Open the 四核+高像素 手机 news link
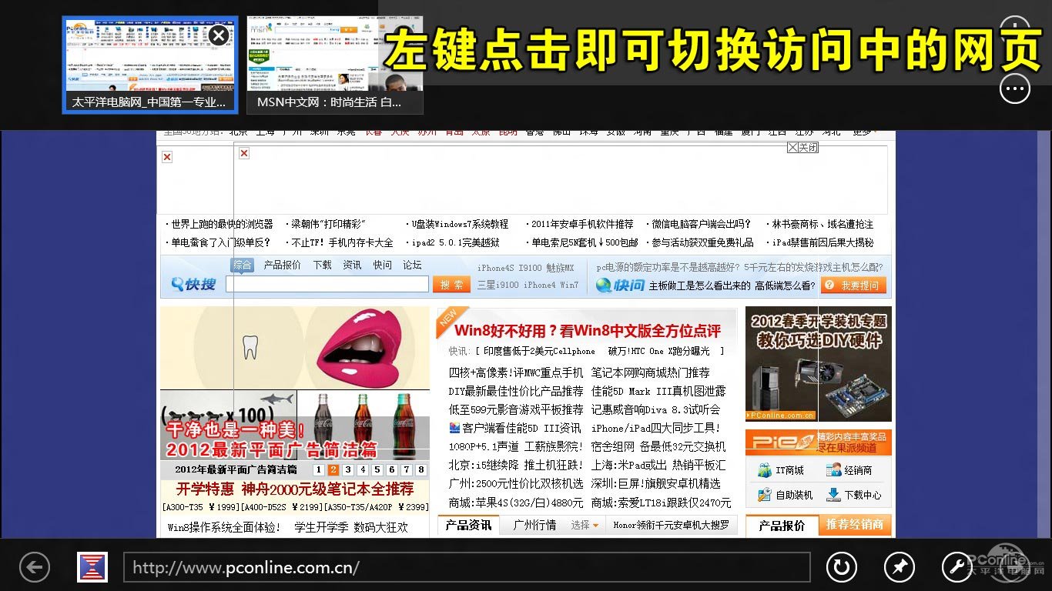This screenshot has width=1052, height=591. [x=516, y=372]
